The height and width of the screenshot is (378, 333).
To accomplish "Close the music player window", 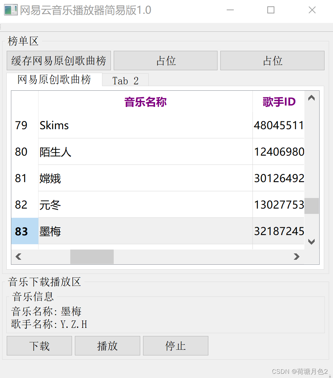I will pyautogui.click(x=312, y=10).
